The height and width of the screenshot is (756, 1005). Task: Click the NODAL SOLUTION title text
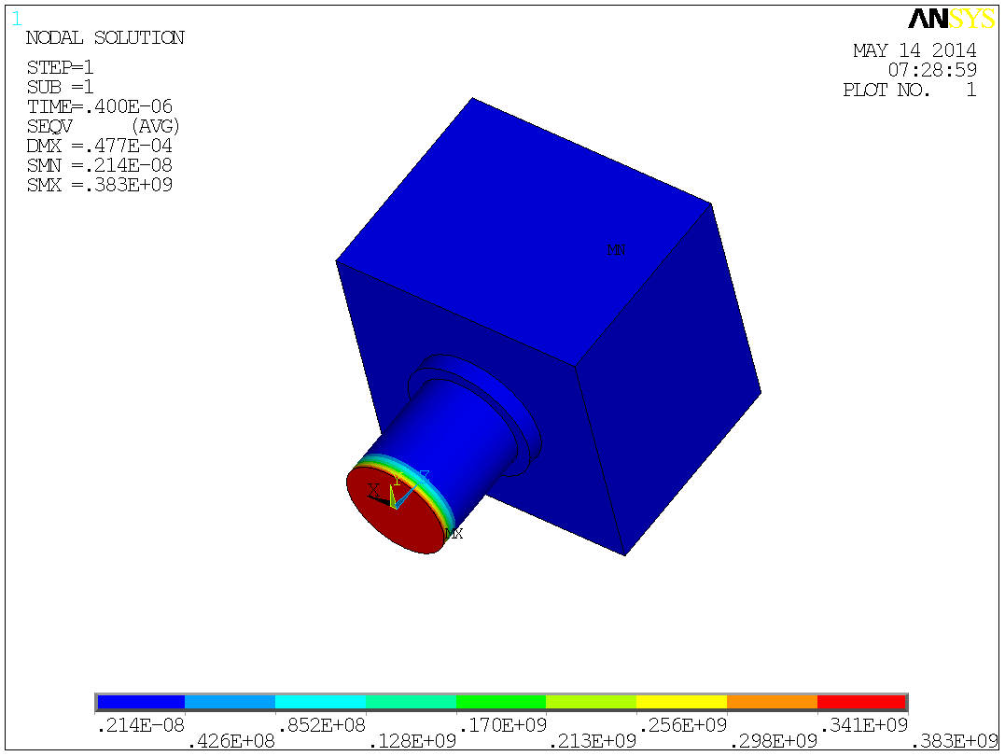(x=105, y=38)
